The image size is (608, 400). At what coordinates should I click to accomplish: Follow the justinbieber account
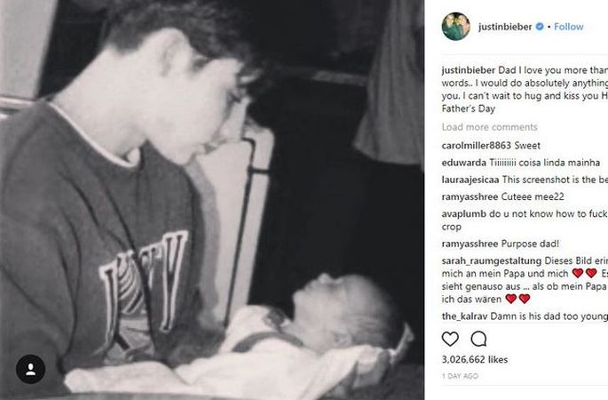coord(568,27)
